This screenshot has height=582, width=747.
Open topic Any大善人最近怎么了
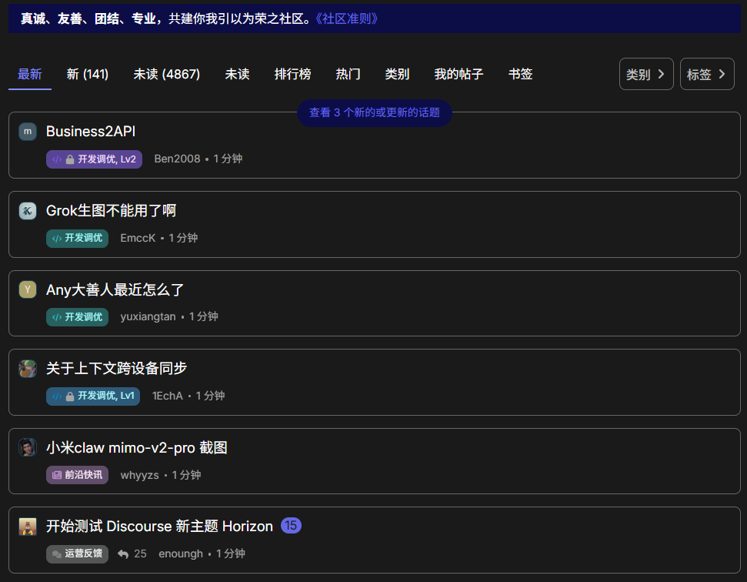pos(115,289)
